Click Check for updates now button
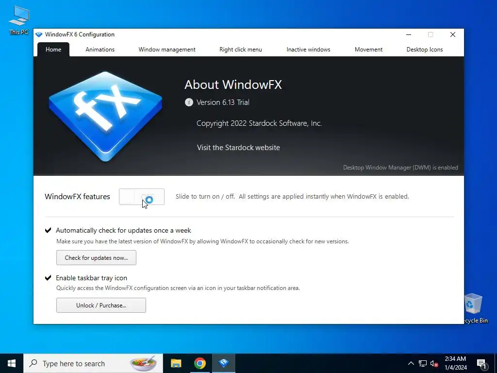This screenshot has height=373, width=497. [97, 257]
